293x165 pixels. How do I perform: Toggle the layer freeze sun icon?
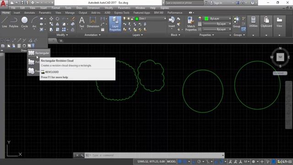(128, 18)
